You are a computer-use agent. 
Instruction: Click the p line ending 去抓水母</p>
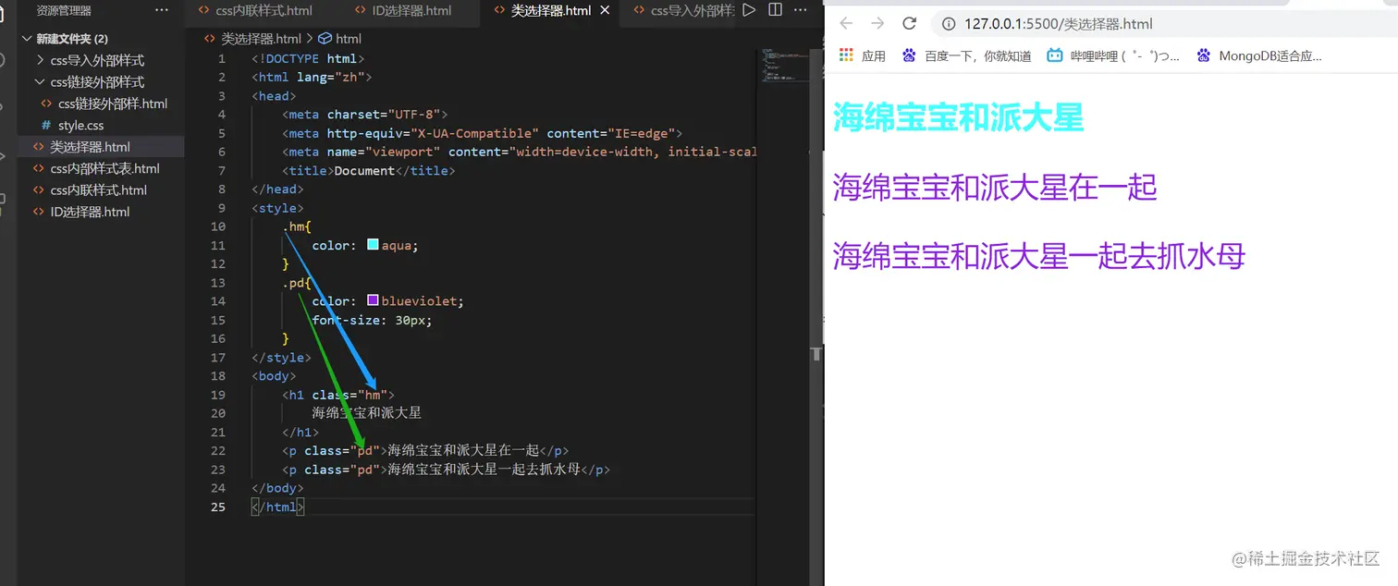tap(447, 469)
